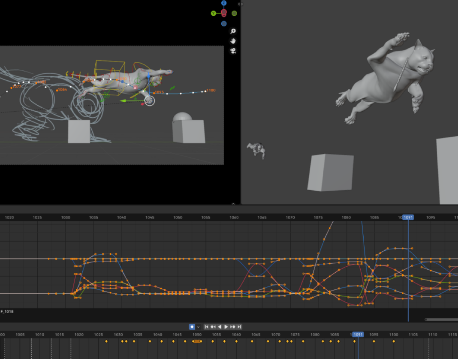Play the animation in reverse
Viewport: 458px width, 359px height.
(220, 327)
